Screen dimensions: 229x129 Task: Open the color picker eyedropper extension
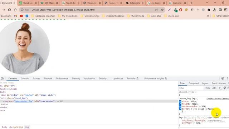[175, 10]
